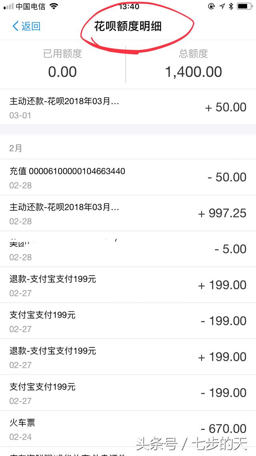This screenshot has width=256, height=456.
Task: Open the 火车票 -670.00 transaction
Action: click(x=128, y=429)
